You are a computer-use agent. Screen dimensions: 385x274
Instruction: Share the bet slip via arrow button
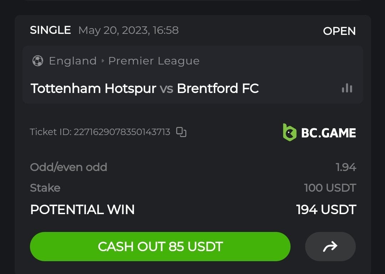pos(330,247)
